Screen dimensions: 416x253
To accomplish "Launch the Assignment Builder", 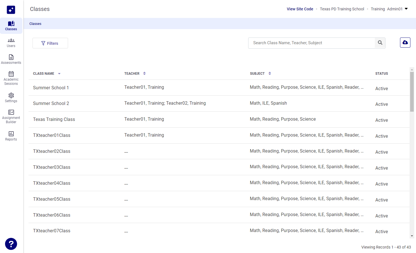I will point(11,116).
